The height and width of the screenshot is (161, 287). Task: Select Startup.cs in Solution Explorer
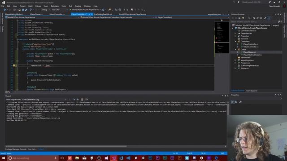(244, 68)
